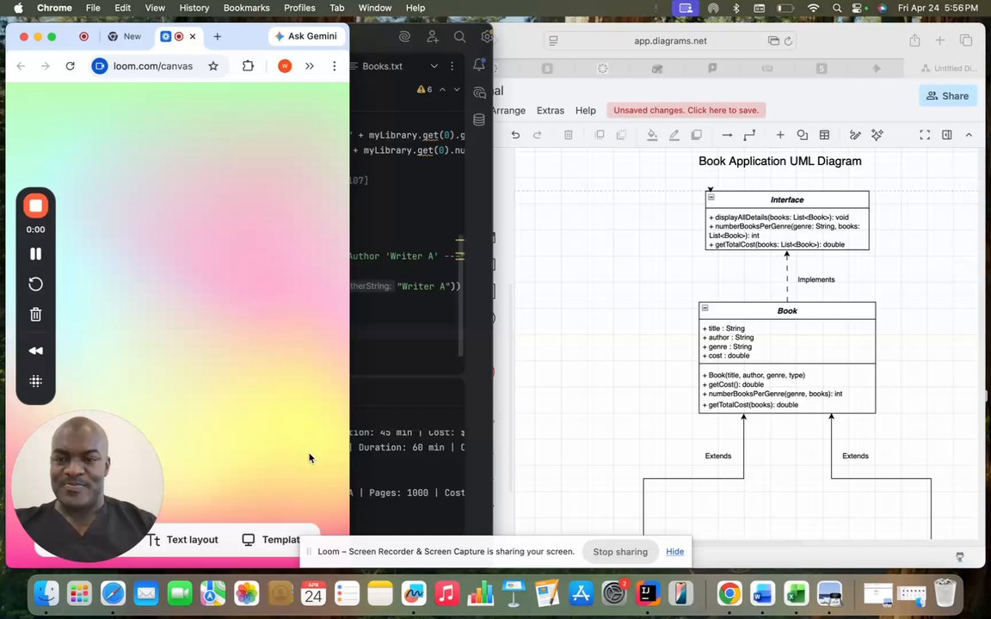Click Delete trash icon in diagrams.net toolbar
The image size is (991, 619).
(568, 134)
